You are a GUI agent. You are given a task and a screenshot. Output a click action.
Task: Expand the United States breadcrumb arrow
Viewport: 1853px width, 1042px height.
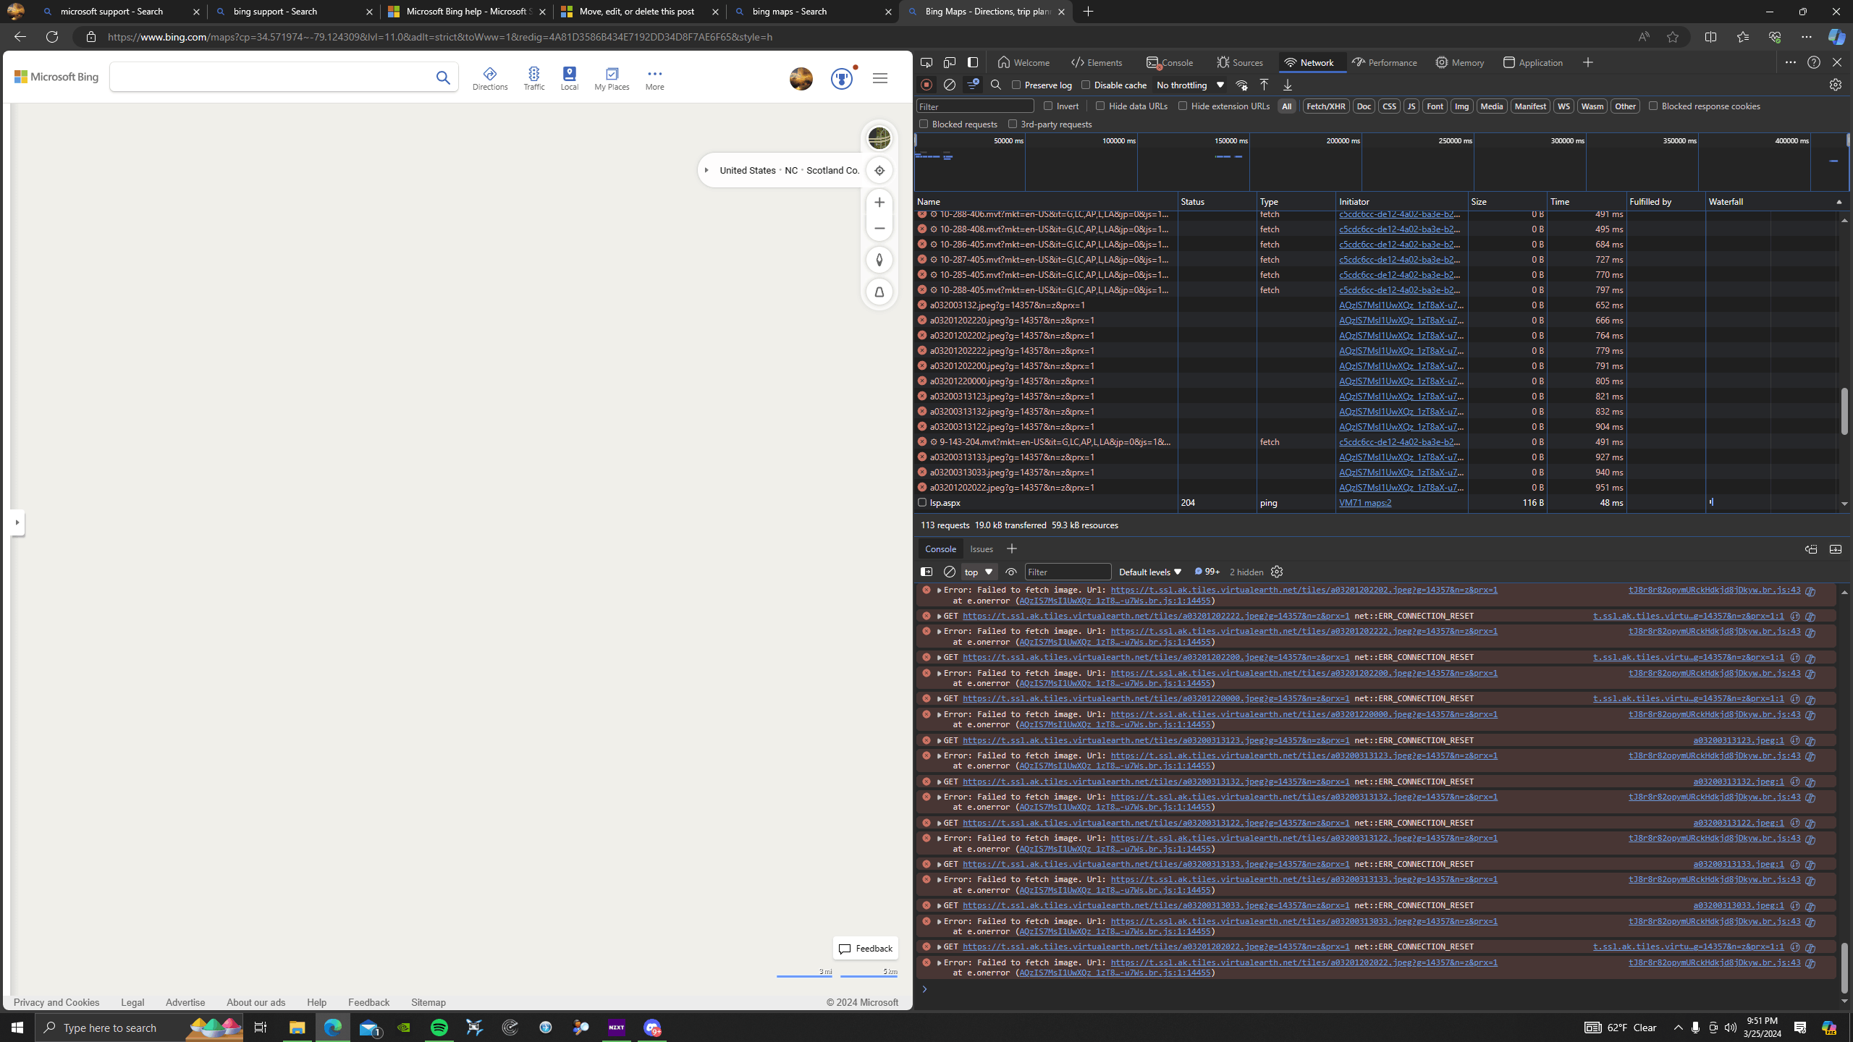coord(706,170)
